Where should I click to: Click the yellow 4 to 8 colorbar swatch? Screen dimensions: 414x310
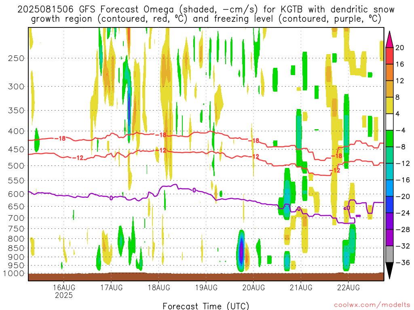tap(389, 105)
